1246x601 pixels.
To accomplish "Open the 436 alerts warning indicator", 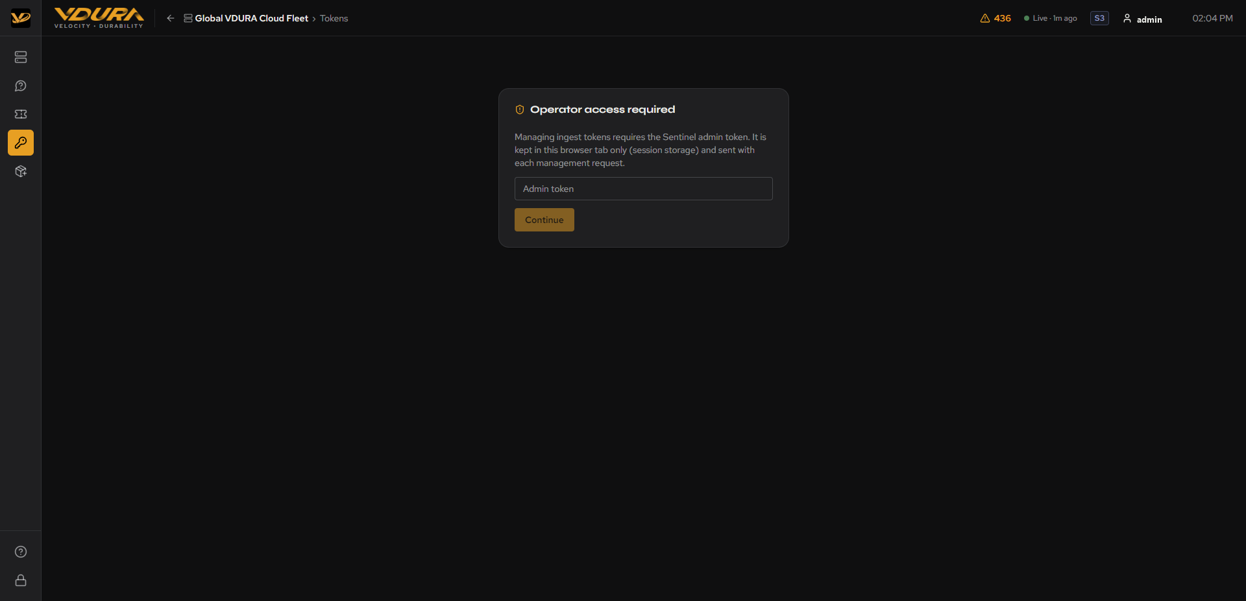I will pos(996,18).
